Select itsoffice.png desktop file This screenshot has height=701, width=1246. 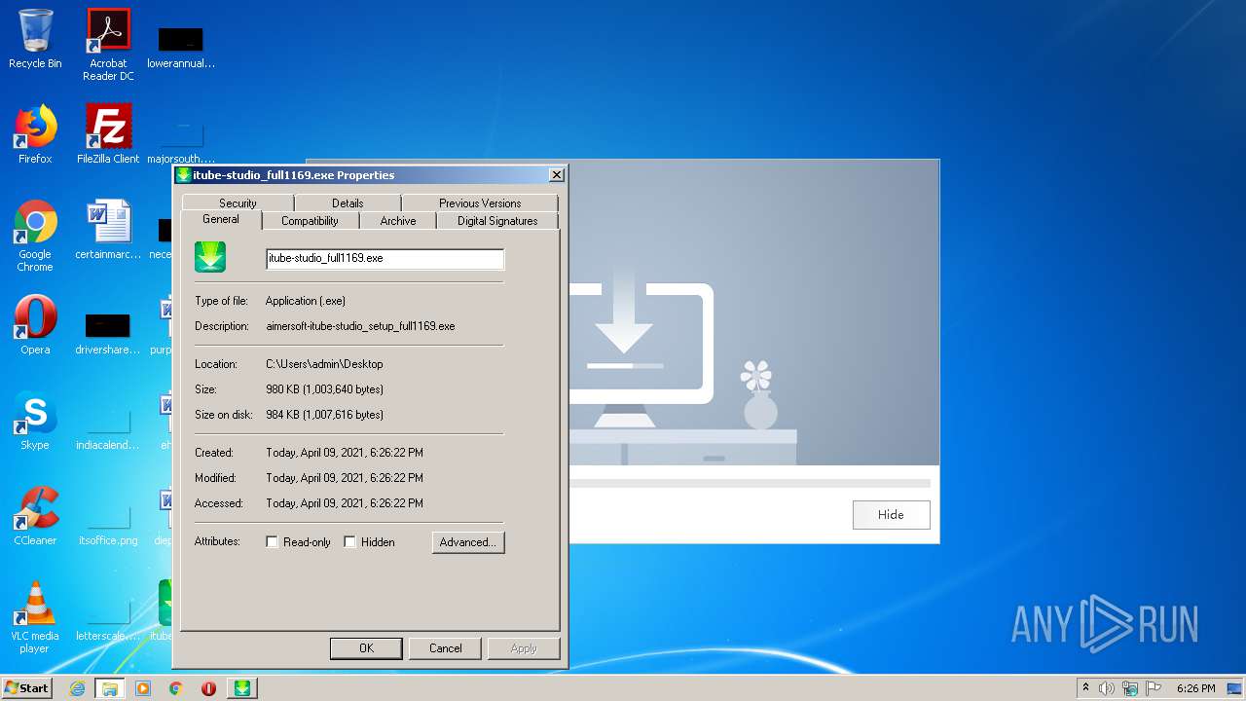(x=108, y=522)
